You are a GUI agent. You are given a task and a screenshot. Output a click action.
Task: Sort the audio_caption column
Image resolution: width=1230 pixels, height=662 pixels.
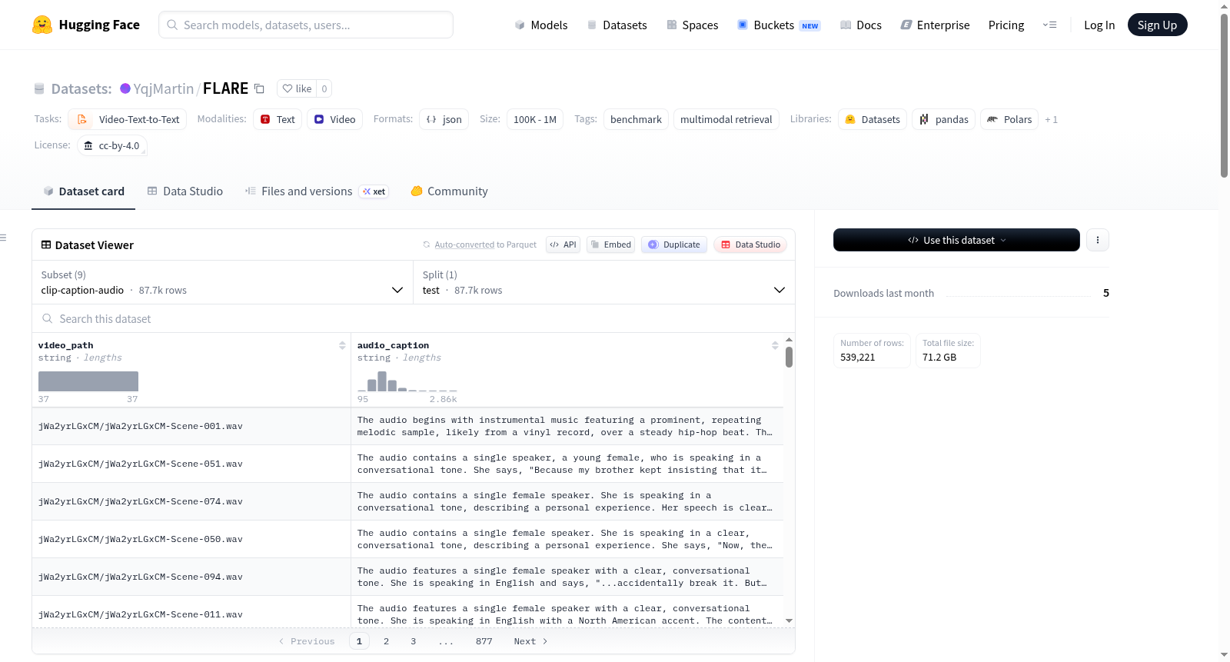775,345
